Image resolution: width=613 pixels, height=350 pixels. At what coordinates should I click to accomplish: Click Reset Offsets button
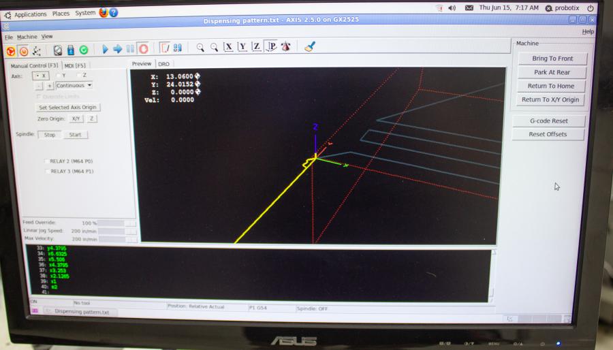548,134
